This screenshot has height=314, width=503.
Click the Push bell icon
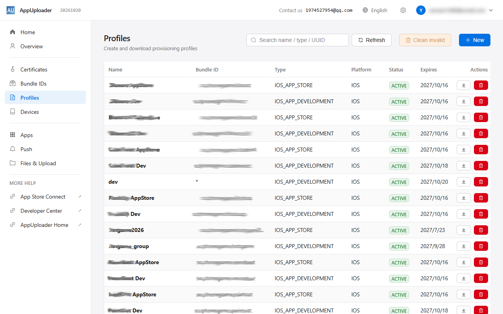point(13,149)
